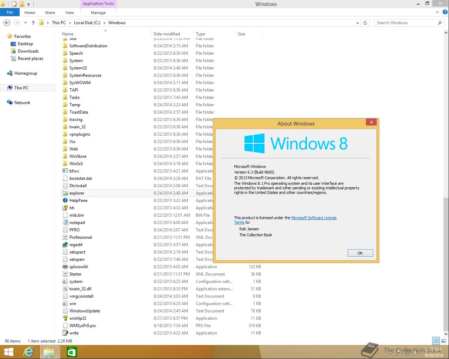
Task: Click the File Explorer taskbar icon
Action: (49, 352)
